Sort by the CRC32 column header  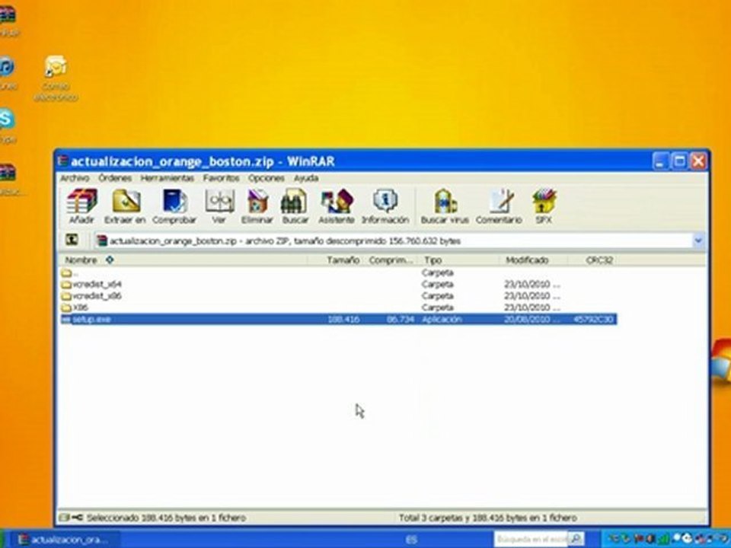click(593, 260)
